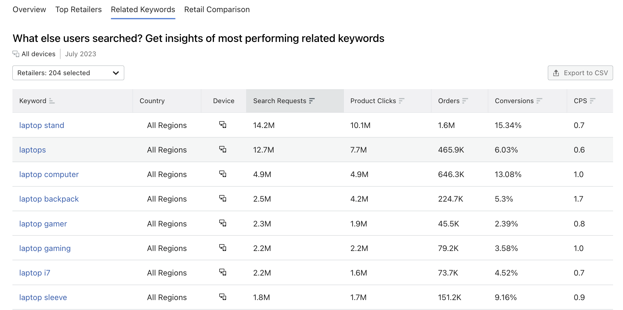The height and width of the screenshot is (310, 623).
Task: Sort results by Search Requests
Action: (x=311, y=101)
